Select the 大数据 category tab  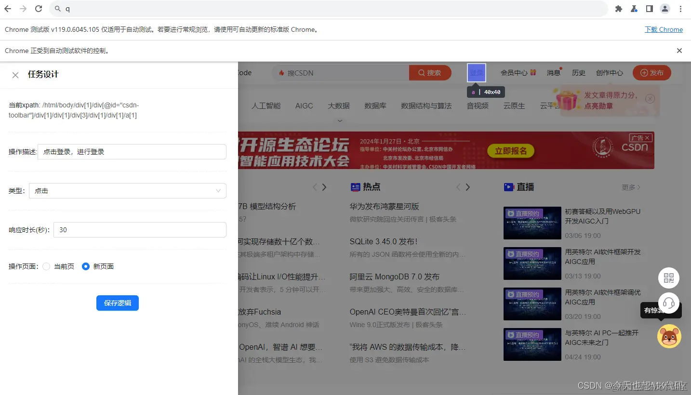339,105
